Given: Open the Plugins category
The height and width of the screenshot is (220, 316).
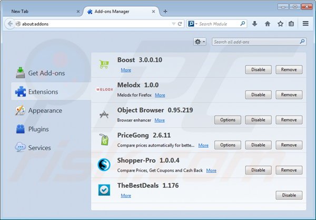Looking at the screenshot, I should tap(32, 129).
